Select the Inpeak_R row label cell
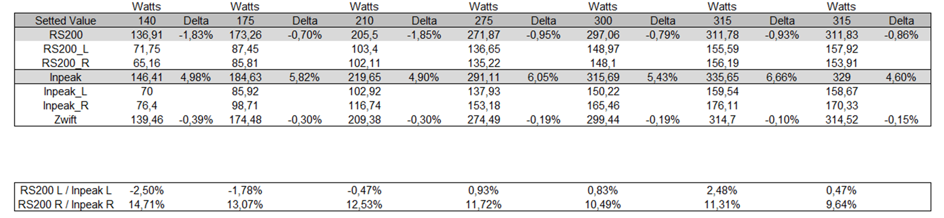944x218 pixels. click(65, 105)
